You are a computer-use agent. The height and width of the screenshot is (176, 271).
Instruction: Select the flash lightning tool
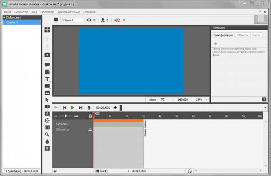click(x=47, y=114)
